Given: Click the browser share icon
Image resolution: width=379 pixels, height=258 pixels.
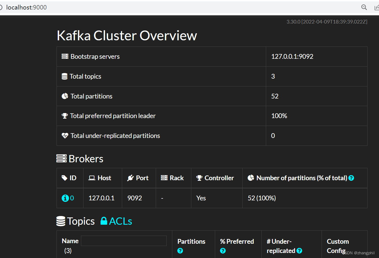Looking at the screenshot, I should click(x=377, y=8).
